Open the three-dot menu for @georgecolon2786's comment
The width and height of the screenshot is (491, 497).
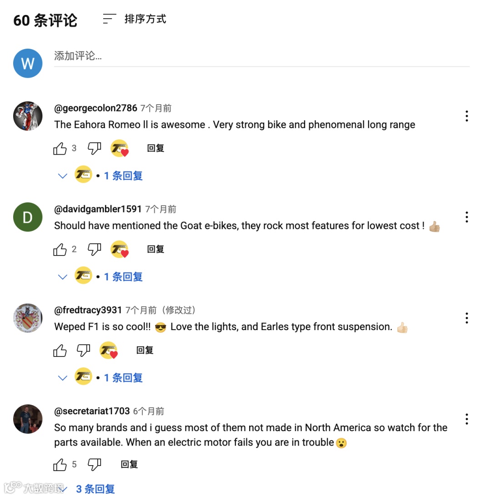pyautogui.click(x=466, y=116)
